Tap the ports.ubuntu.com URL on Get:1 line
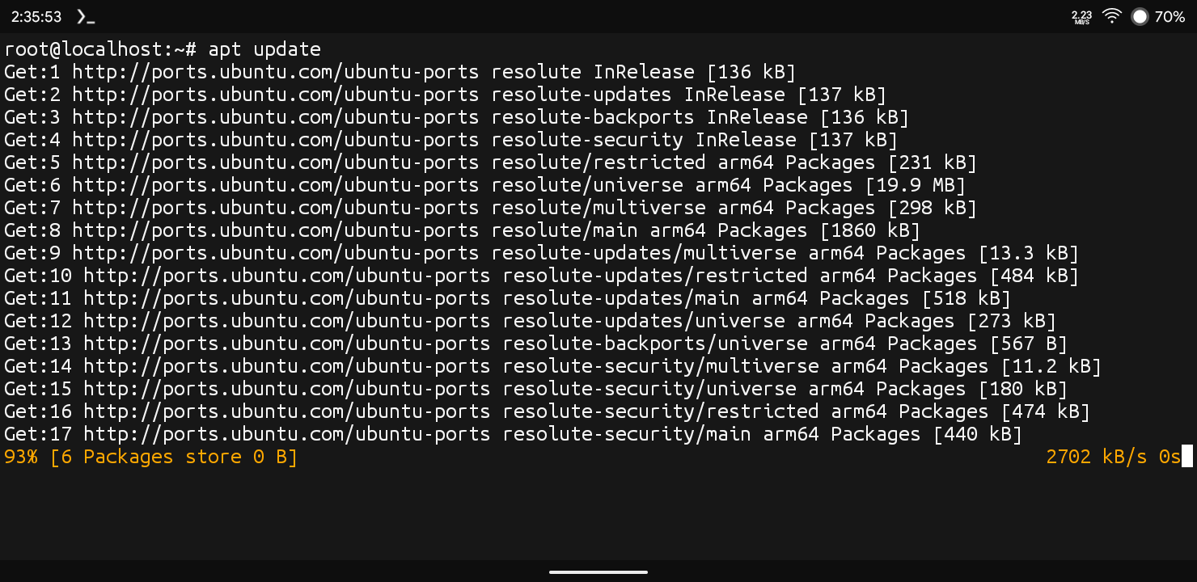 point(275,72)
